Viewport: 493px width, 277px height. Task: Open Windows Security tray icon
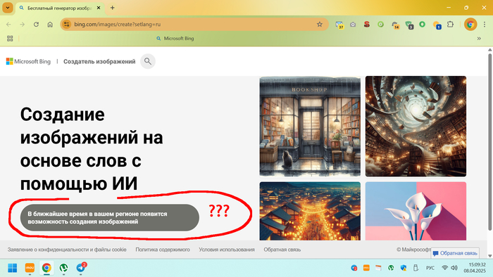404,268
